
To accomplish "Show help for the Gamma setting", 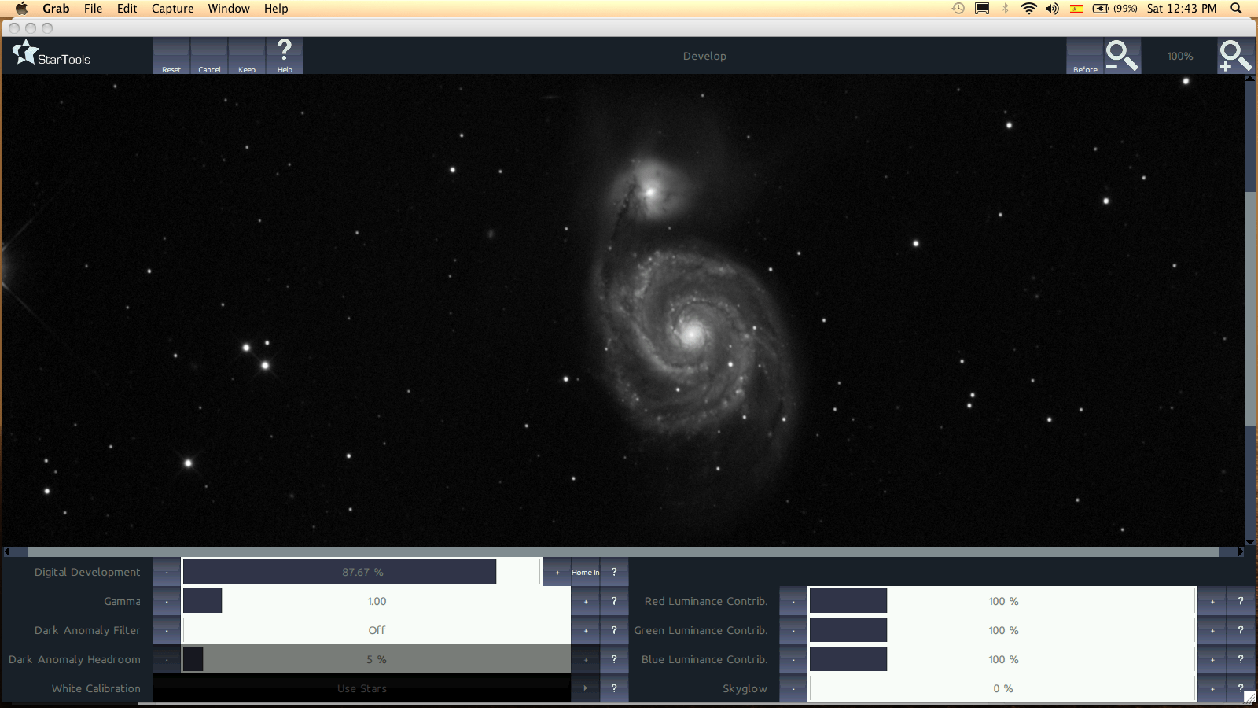I will point(614,601).
